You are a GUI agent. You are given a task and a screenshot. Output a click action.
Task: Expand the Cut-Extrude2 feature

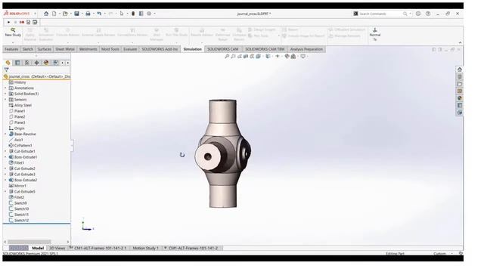(x=5, y=168)
